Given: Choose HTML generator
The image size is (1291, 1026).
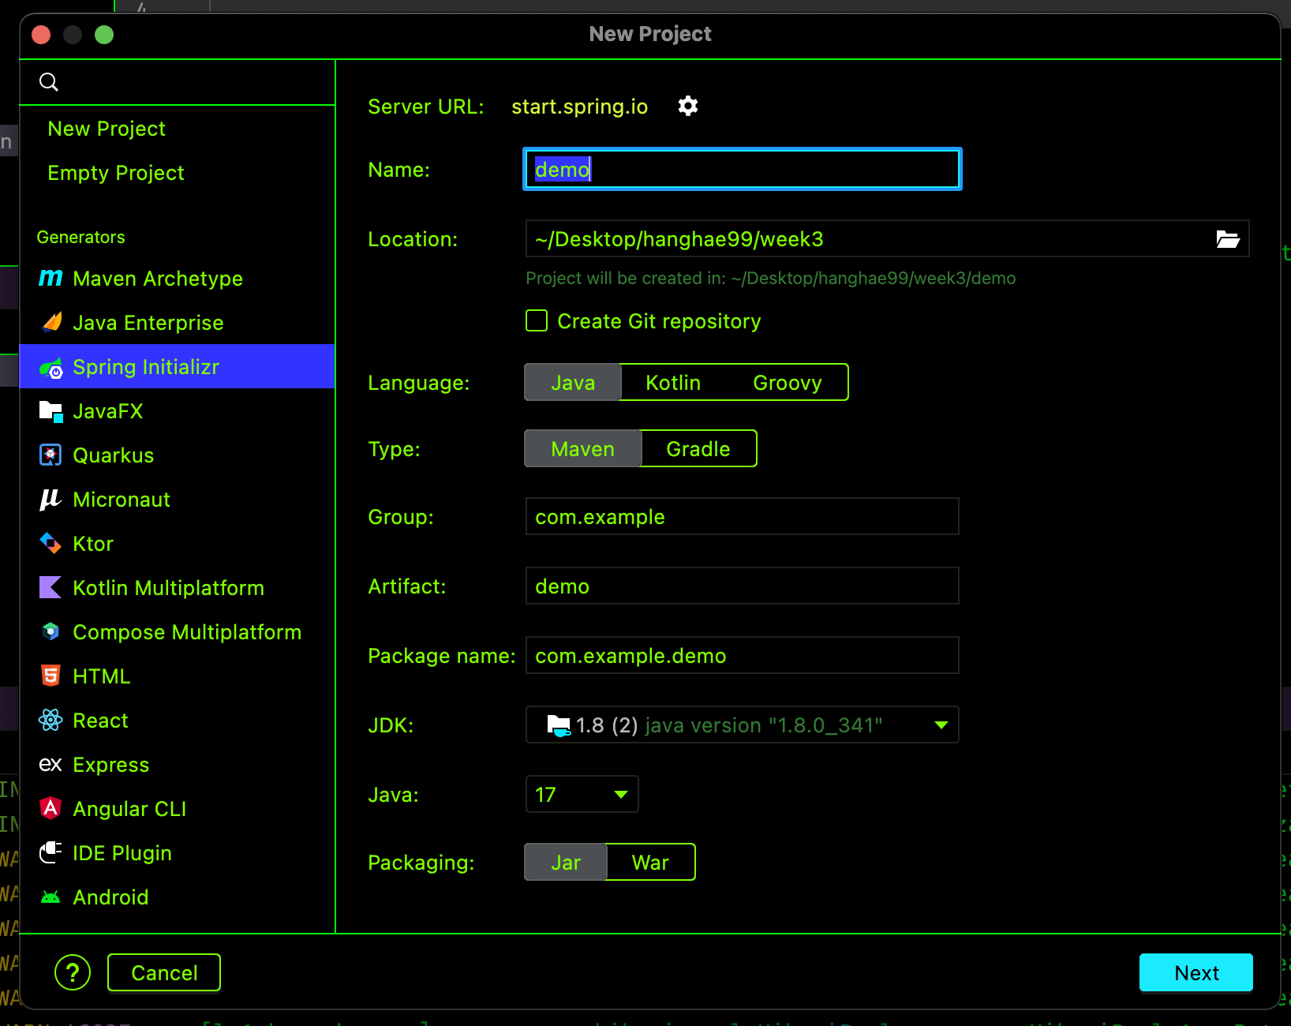Looking at the screenshot, I should point(177,676).
